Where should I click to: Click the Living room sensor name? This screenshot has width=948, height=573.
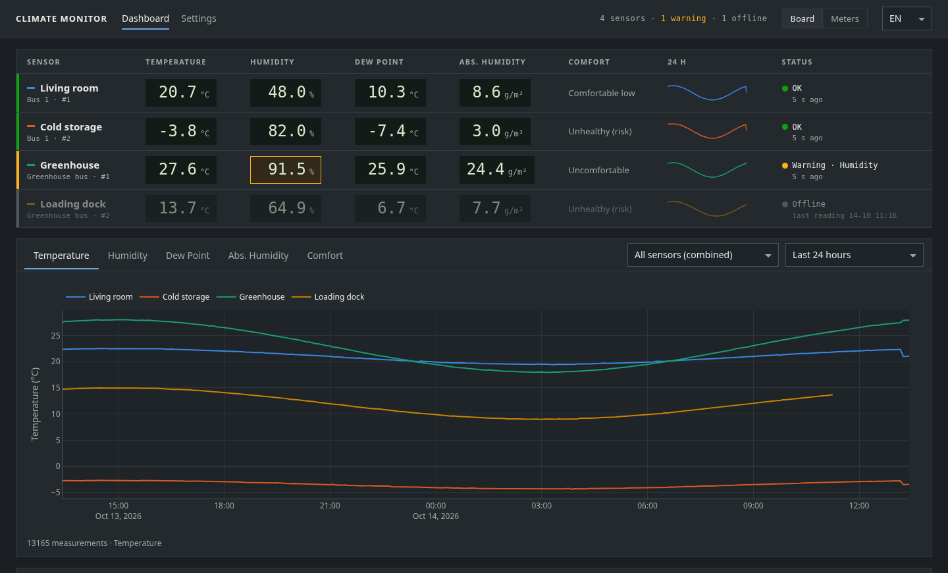(69, 88)
